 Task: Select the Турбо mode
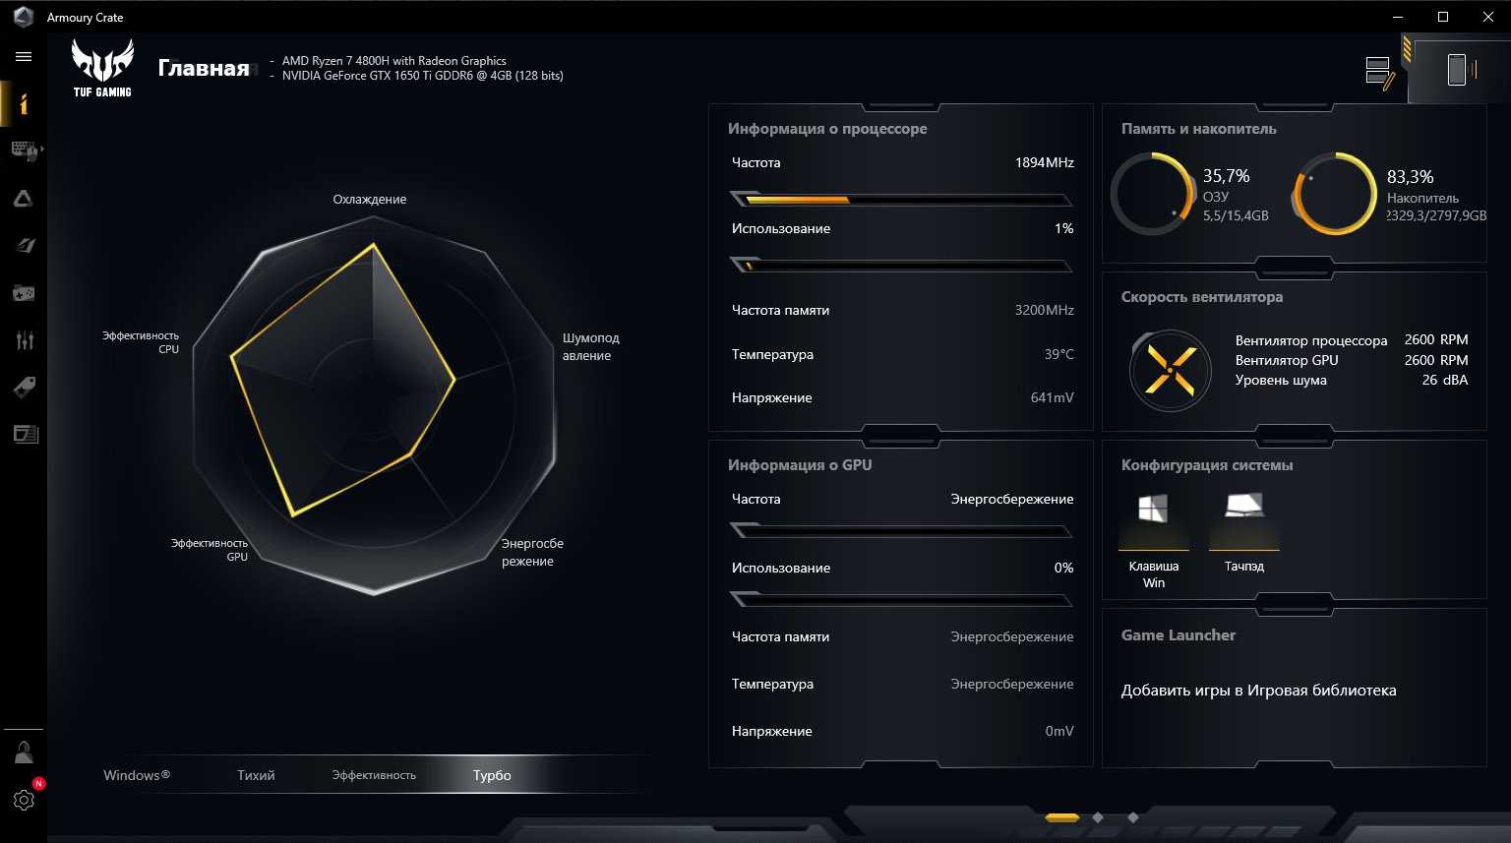[492, 775]
